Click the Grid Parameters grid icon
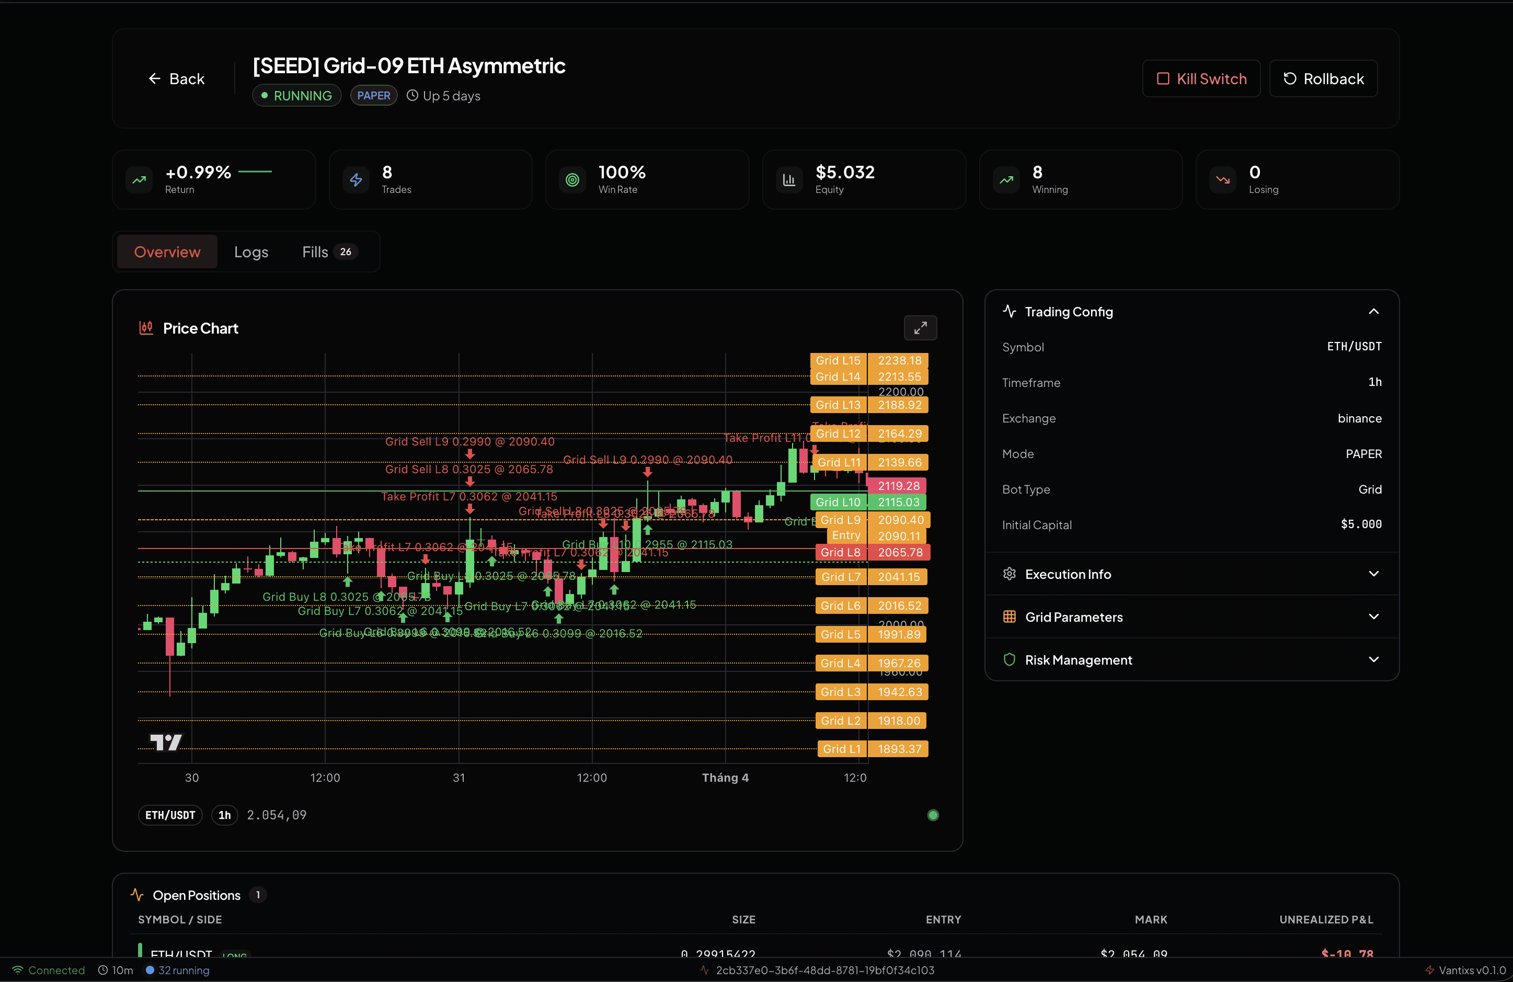 (1009, 616)
